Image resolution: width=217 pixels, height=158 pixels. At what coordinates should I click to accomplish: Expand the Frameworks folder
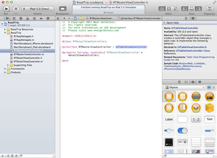pyautogui.click(x=5, y=69)
